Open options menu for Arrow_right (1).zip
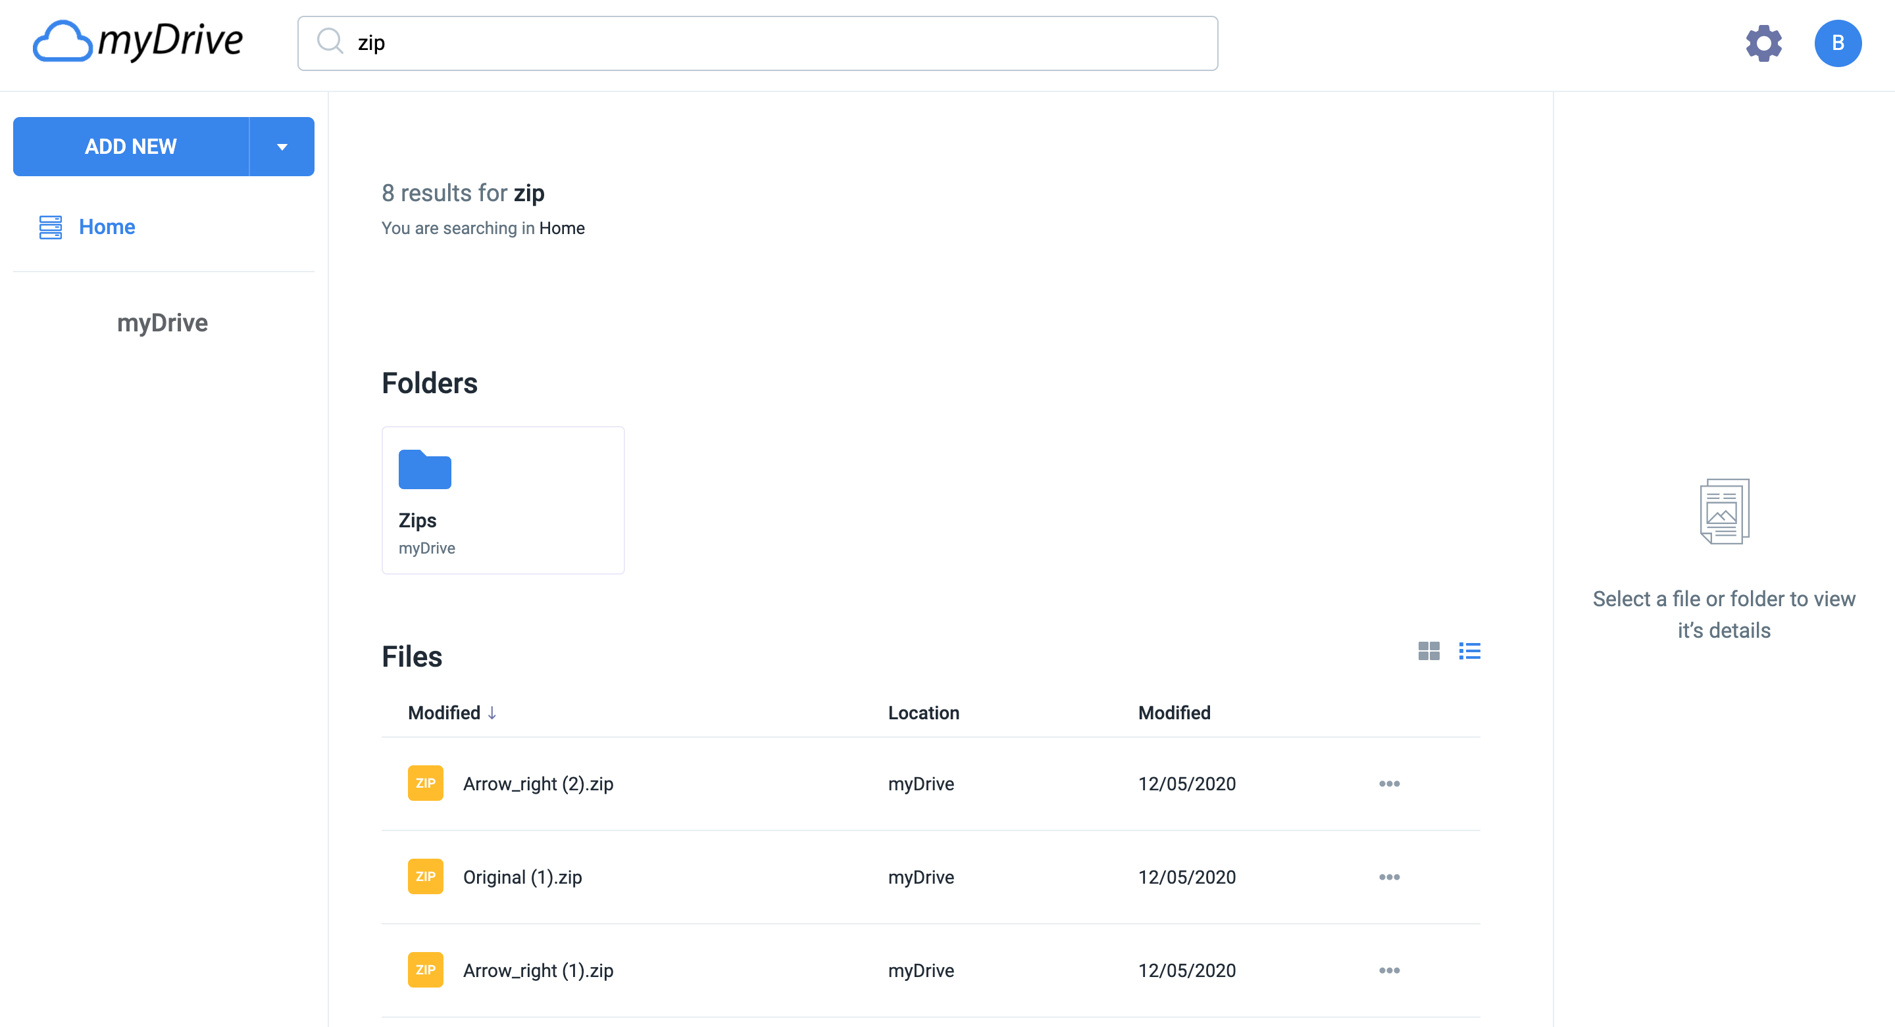Image resolution: width=1895 pixels, height=1027 pixels. point(1389,970)
